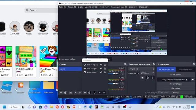The width and height of the screenshot is (196, 110).
Task: Open the Коллекция сцен menu
Action: coord(119,7)
